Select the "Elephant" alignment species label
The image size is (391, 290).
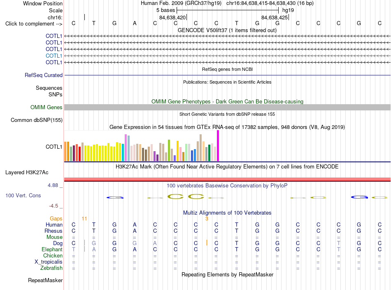click(52, 249)
